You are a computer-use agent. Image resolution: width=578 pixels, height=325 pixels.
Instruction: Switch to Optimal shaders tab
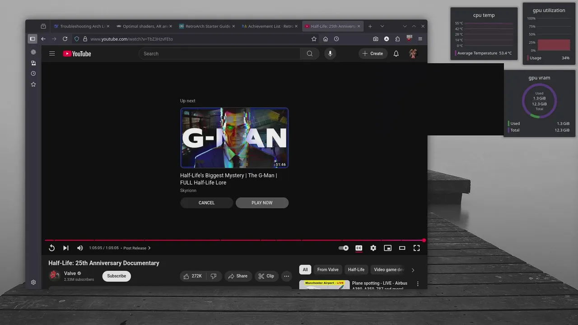point(144,26)
